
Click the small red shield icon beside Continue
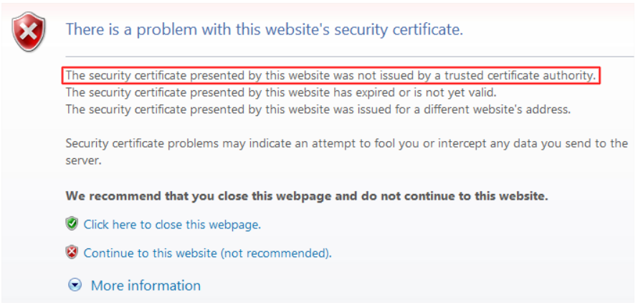click(x=72, y=252)
